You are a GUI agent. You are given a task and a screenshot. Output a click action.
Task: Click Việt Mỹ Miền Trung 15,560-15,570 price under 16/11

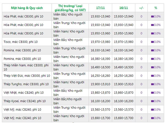pyautogui.click(x=124, y=110)
